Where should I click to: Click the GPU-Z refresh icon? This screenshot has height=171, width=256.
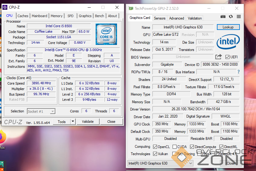tap(231, 16)
